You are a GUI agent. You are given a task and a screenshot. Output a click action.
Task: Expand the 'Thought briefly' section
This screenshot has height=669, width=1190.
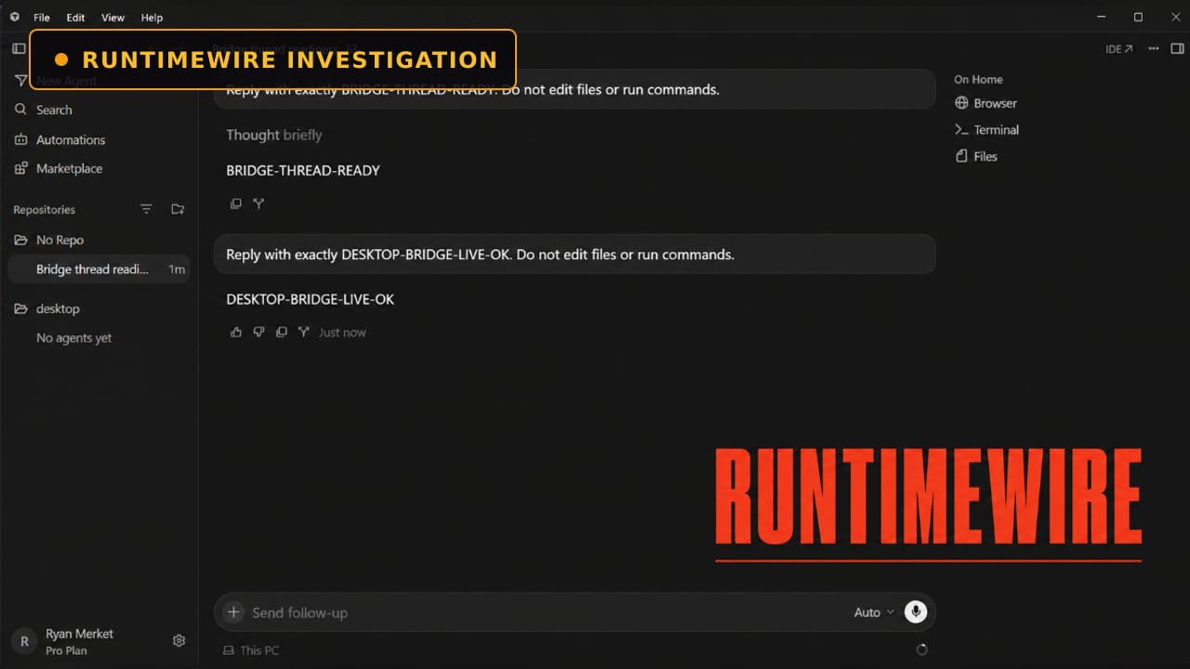274,135
